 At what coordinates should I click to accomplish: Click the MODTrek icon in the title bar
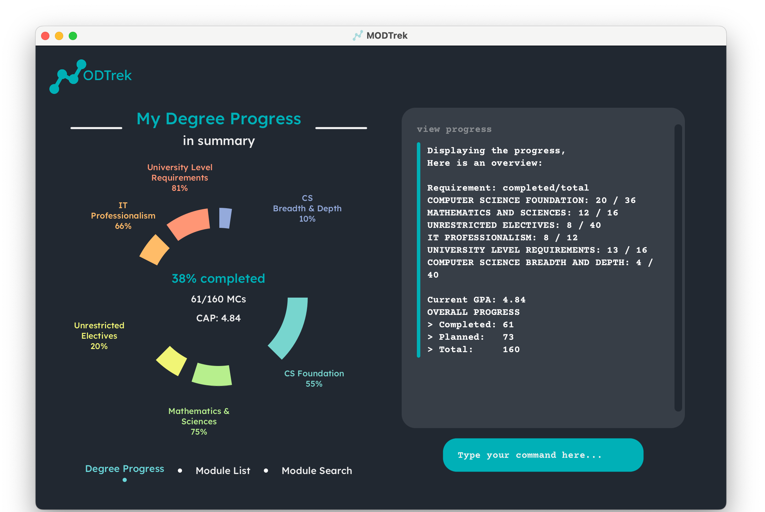(x=358, y=36)
